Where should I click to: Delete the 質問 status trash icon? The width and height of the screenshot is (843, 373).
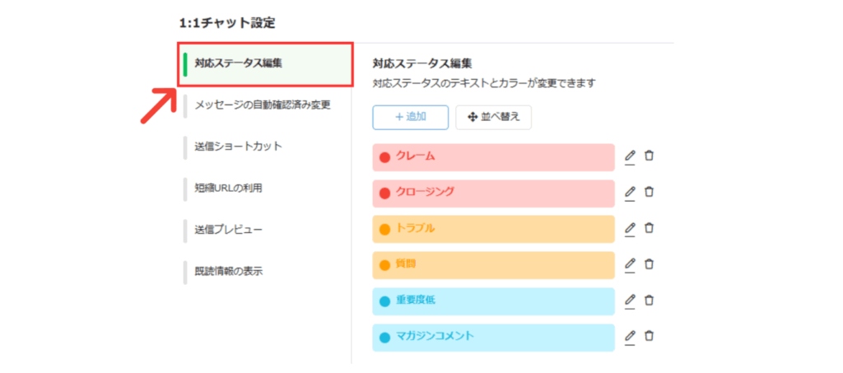tap(649, 265)
